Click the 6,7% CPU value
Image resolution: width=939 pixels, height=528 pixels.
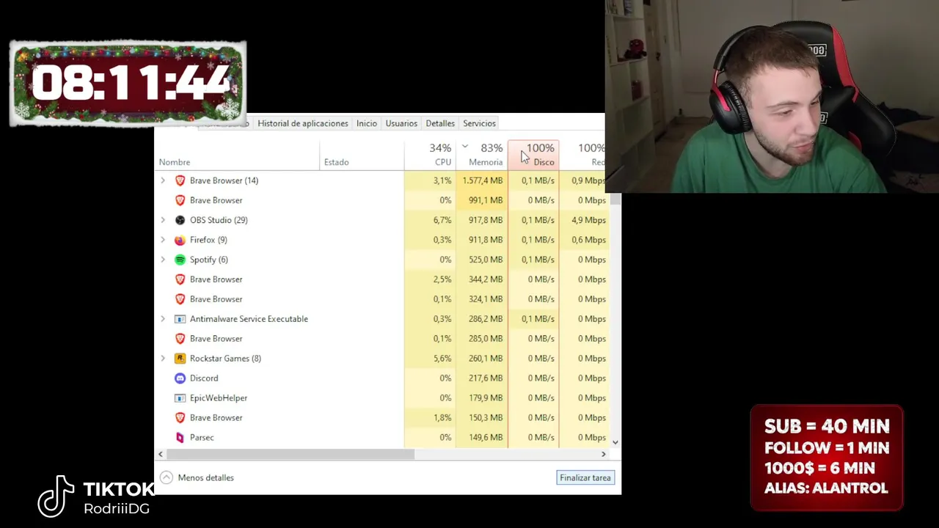click(442, 220)
